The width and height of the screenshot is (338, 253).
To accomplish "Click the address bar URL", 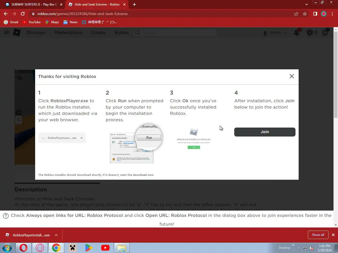I will click(82, 14).
